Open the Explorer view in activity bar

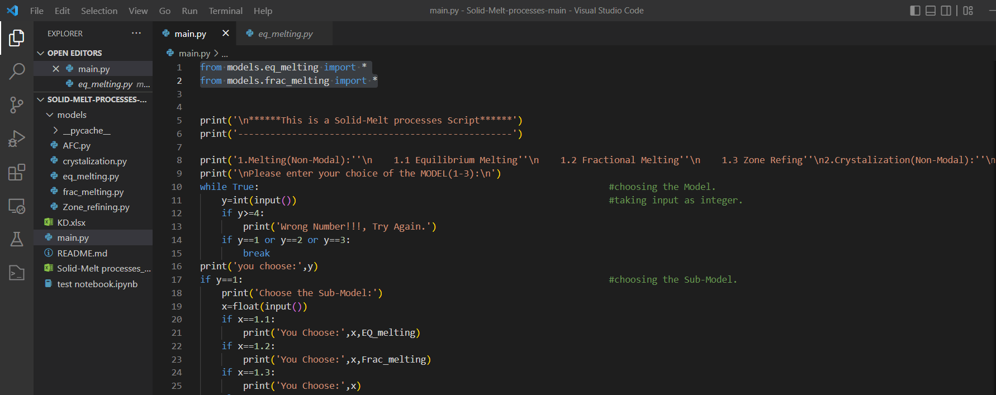click(x=17, y=38)
